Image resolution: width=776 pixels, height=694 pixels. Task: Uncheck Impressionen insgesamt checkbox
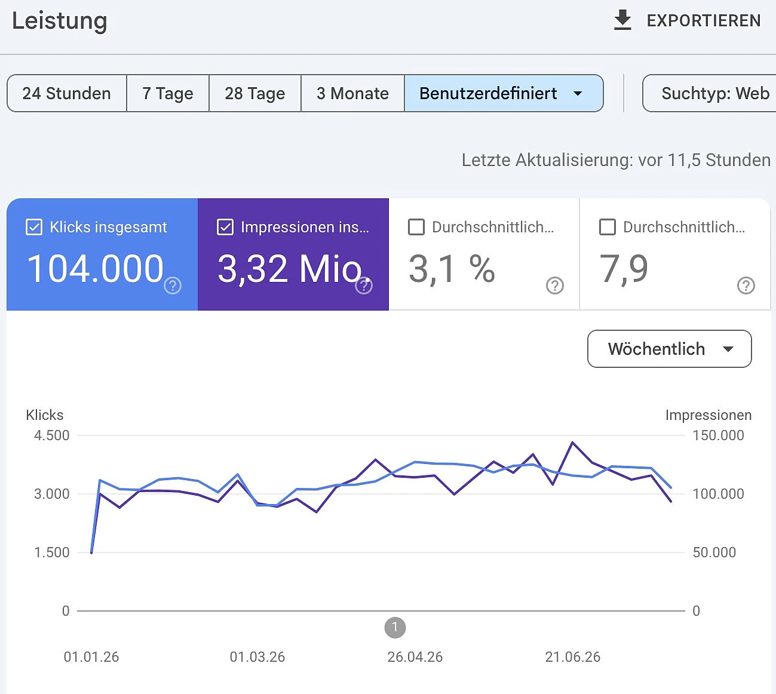click(225, 227)
